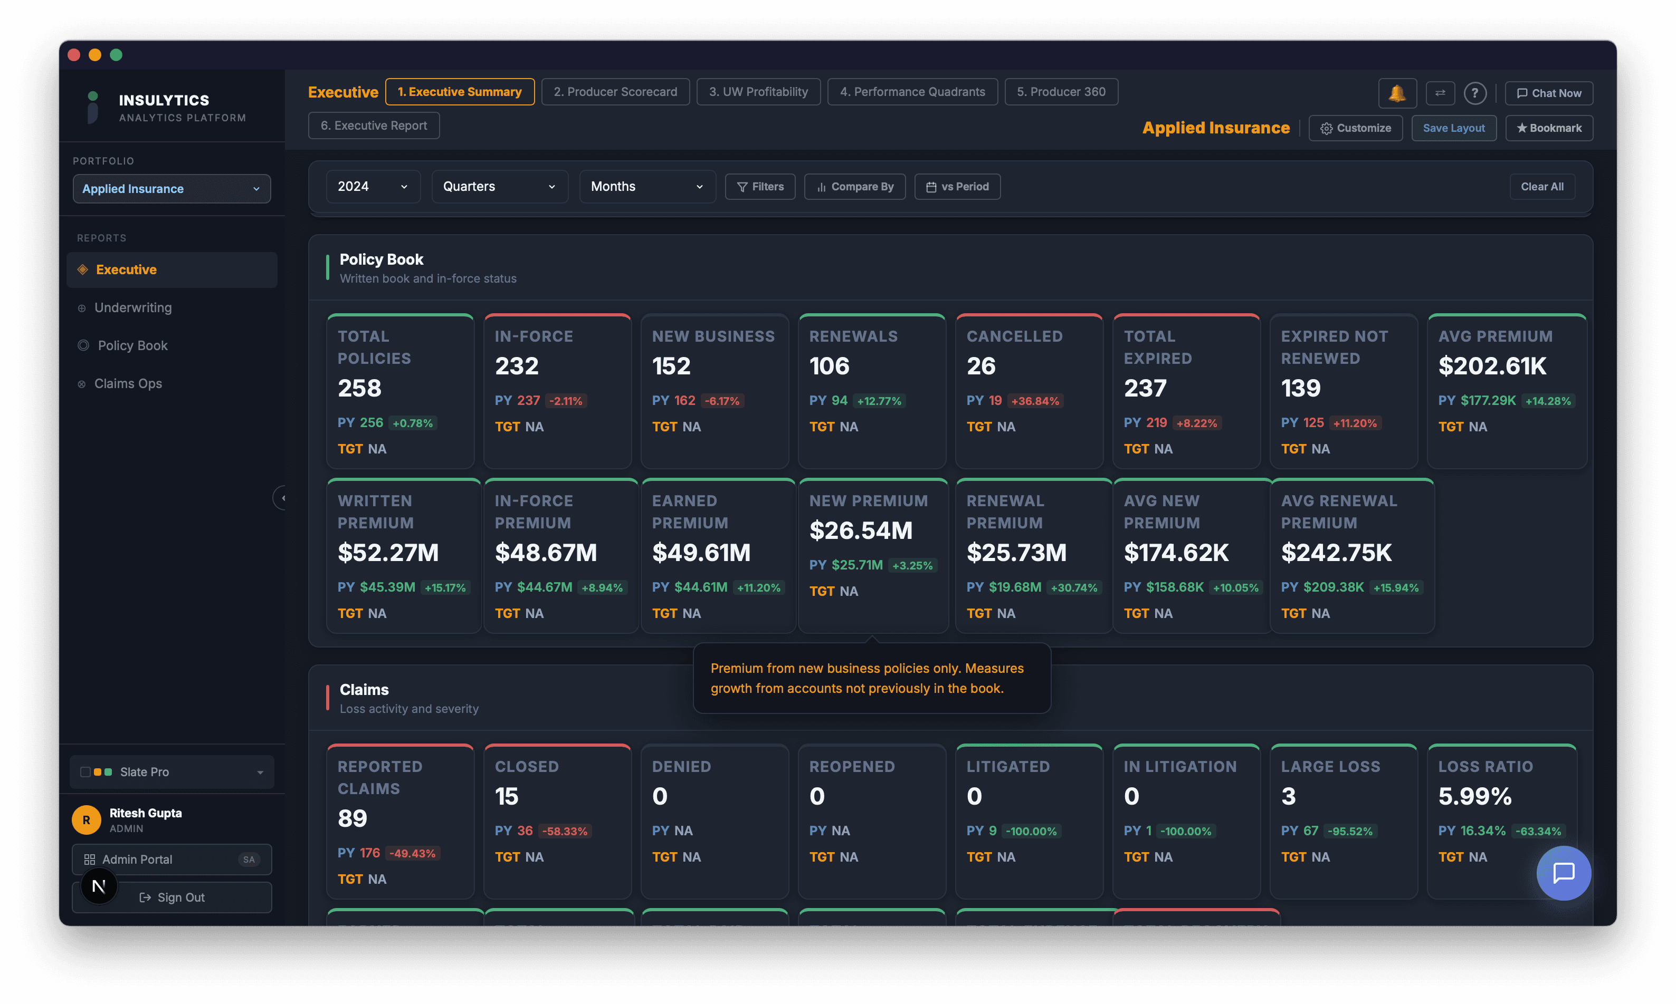Click the Slate Pro theme color swatches
Viewport: 1676px width, 1004px height.
pos(96,772)
